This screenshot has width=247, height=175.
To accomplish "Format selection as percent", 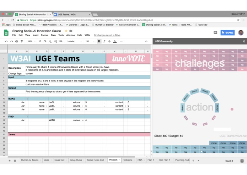I will 45,41.
